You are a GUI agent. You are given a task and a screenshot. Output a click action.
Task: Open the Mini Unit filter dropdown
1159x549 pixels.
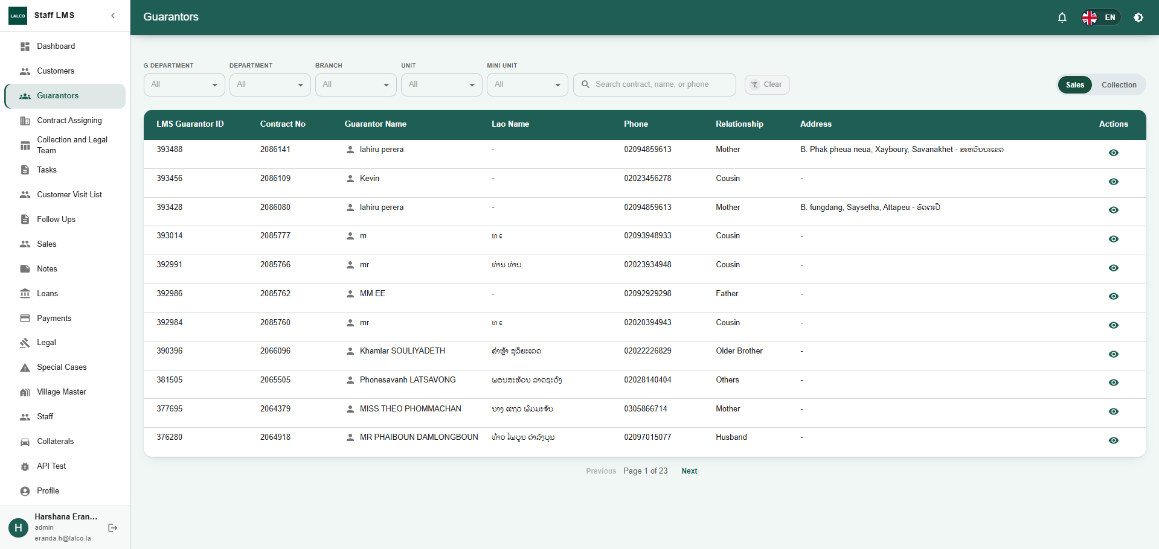[527, 84]
